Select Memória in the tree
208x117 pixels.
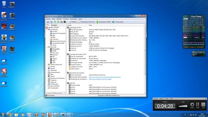point(55,55)
